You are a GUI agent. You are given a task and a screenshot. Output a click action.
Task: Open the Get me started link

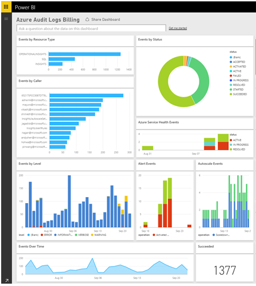click(178, 28)
